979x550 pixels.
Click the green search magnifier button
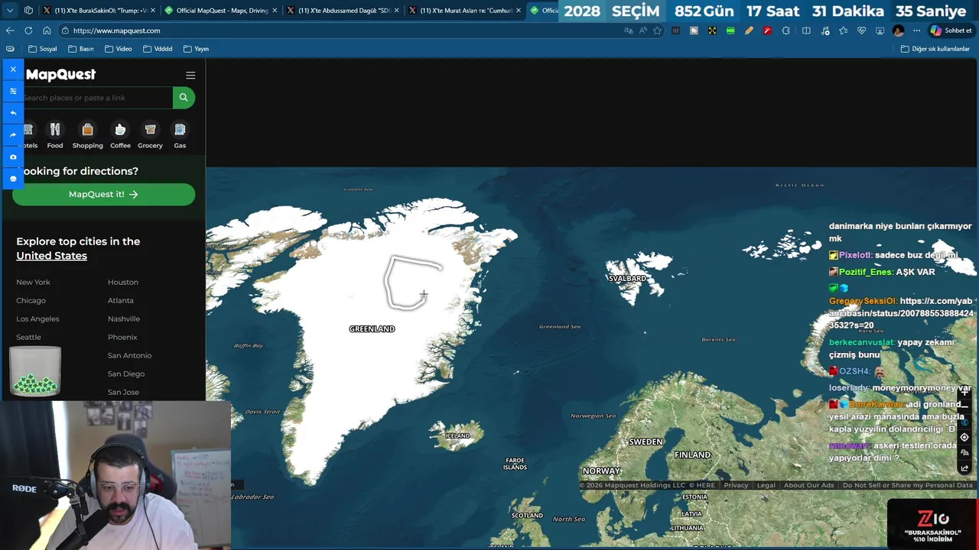(184, 97)
